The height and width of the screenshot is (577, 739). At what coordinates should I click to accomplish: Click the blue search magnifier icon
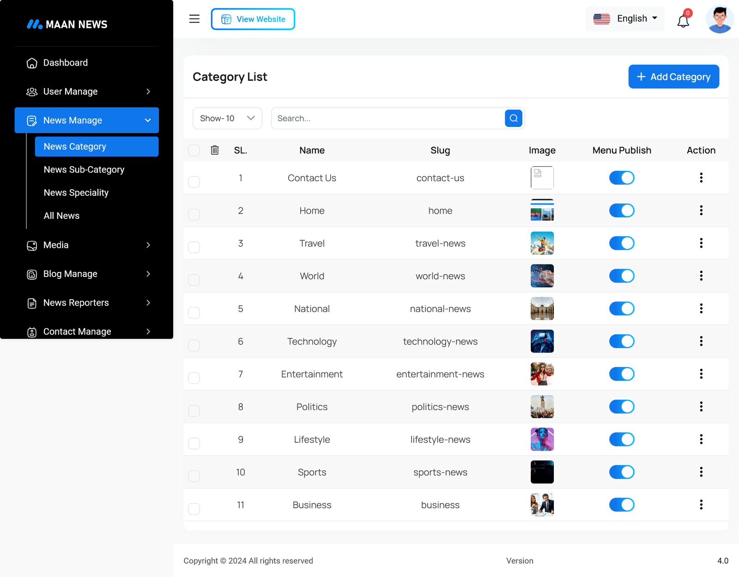[513, 119]
